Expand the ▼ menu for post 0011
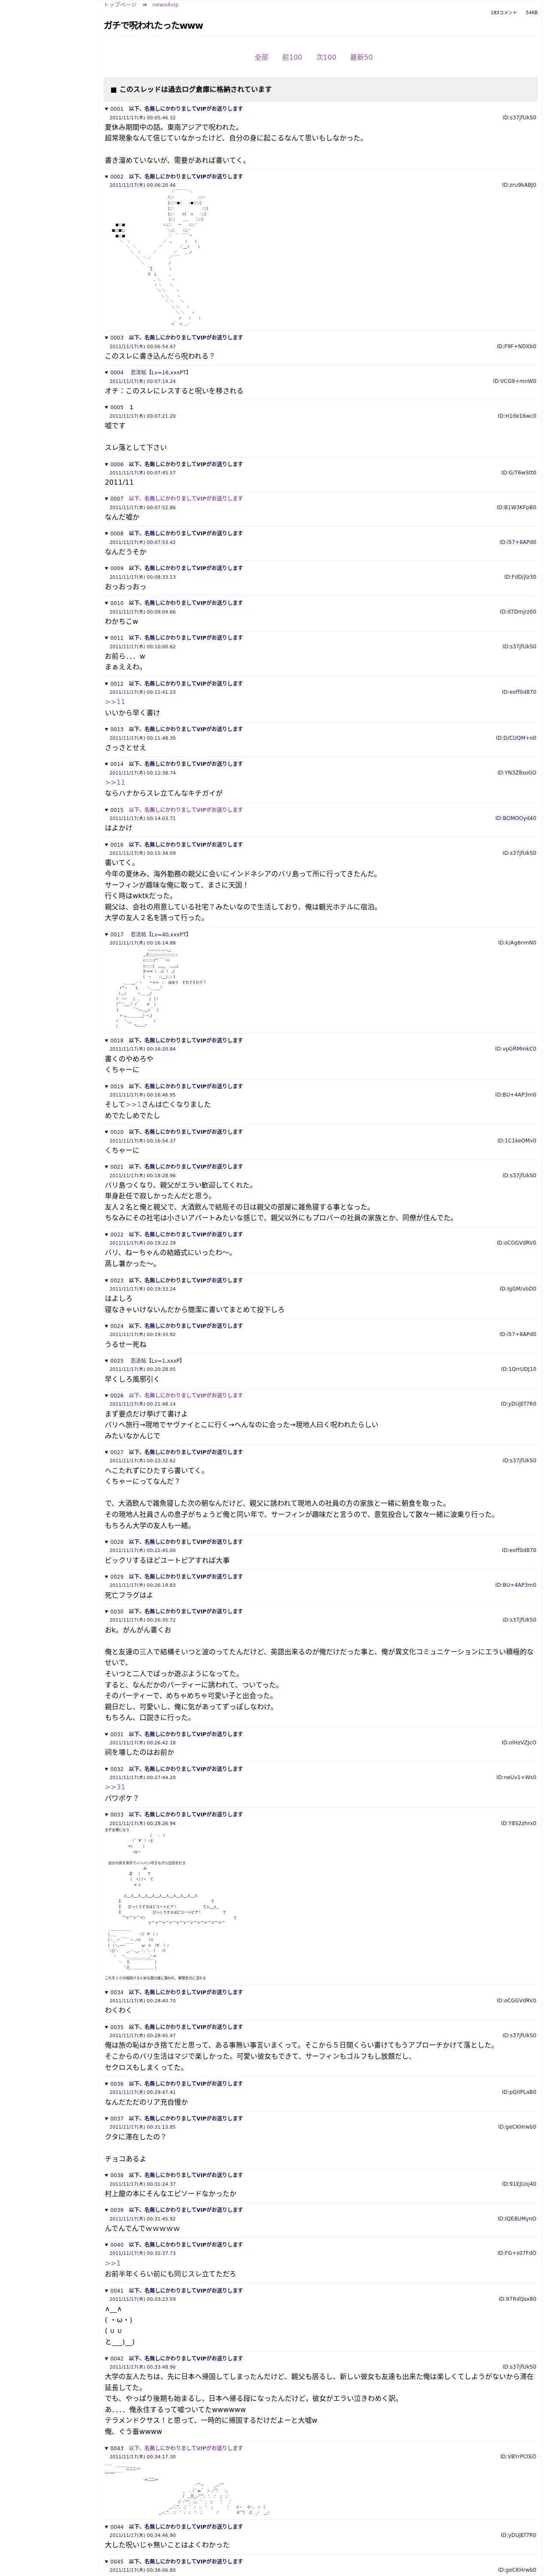Screen dimensions: 551x2576 107,637
